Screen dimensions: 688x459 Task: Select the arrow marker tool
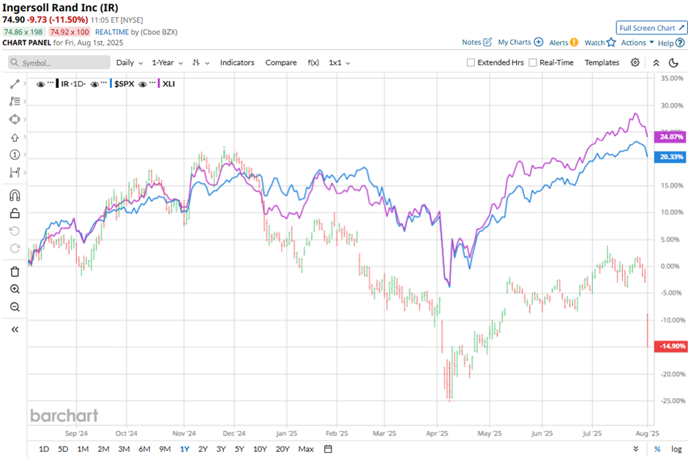pyautogui.click(x=15, y=138)
